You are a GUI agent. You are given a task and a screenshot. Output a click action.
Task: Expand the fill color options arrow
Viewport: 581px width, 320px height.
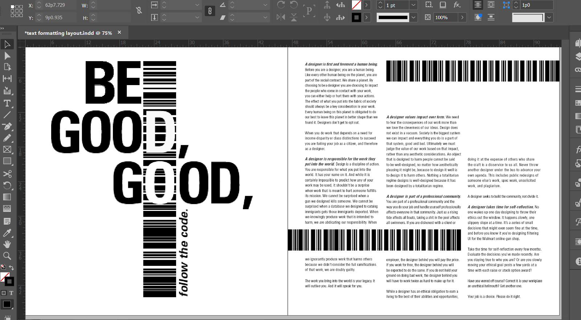click(366, 5)
